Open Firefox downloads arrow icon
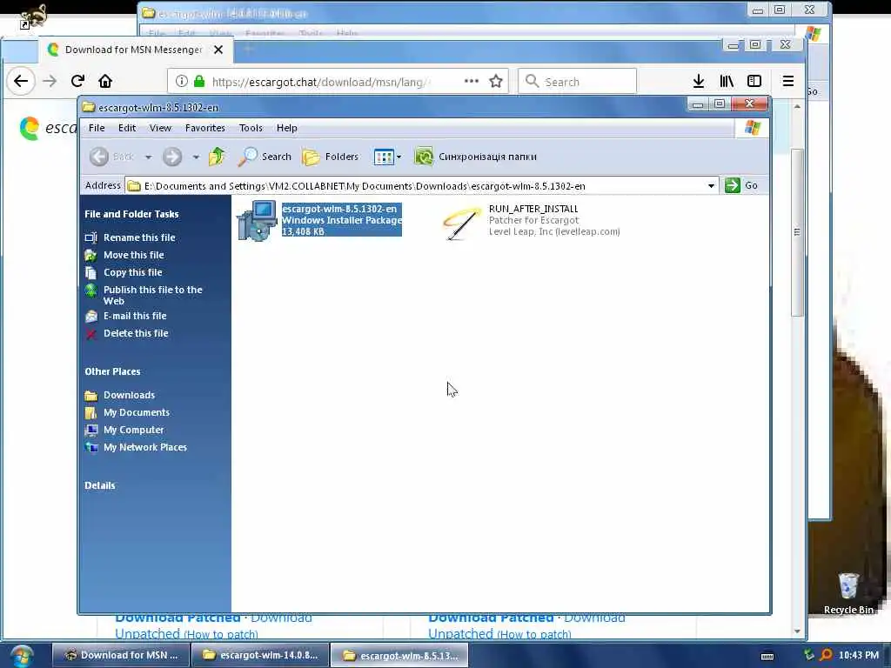 [699, 81]
